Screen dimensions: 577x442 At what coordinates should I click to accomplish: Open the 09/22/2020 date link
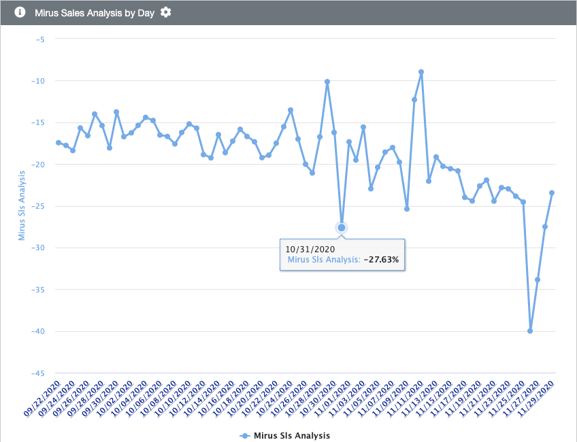coord(42,399)
